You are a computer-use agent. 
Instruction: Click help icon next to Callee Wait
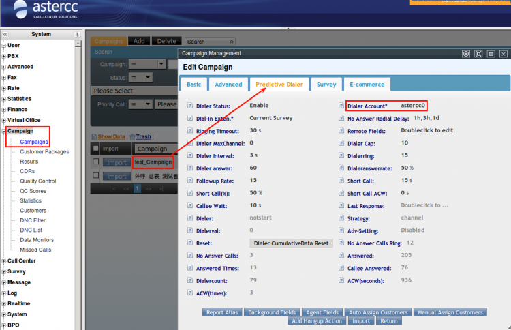coord(190,205)
